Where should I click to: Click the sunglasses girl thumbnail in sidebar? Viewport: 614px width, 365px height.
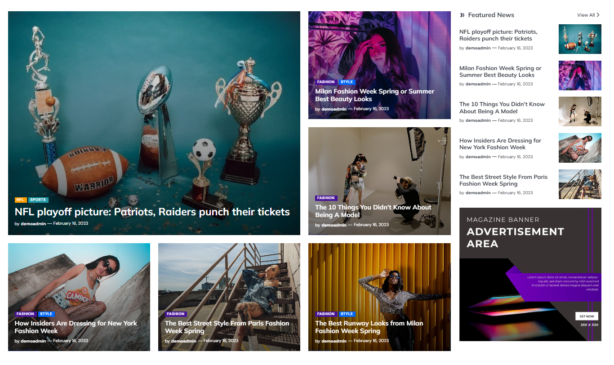(580, 148)
